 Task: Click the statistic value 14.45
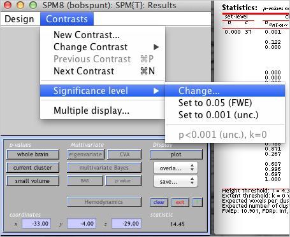coord(177,224)
